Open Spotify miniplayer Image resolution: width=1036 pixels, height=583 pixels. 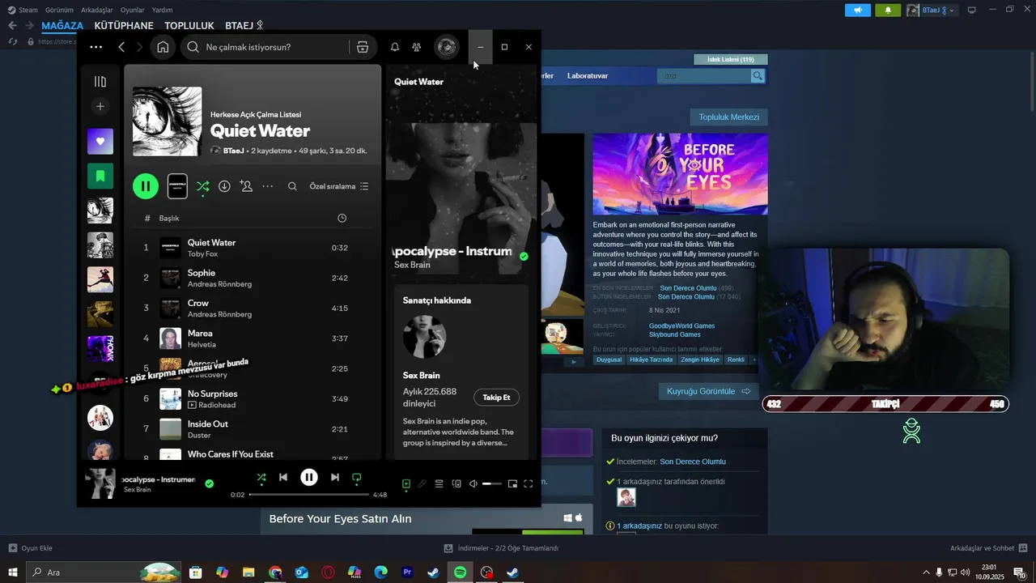click(512, 483)
